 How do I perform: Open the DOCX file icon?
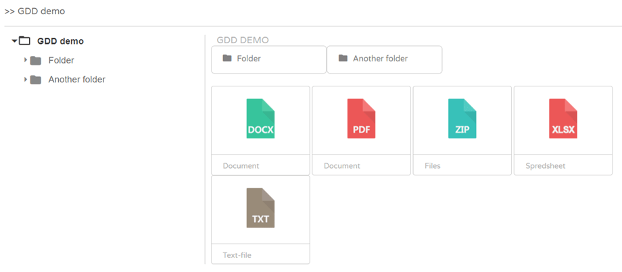260,119
